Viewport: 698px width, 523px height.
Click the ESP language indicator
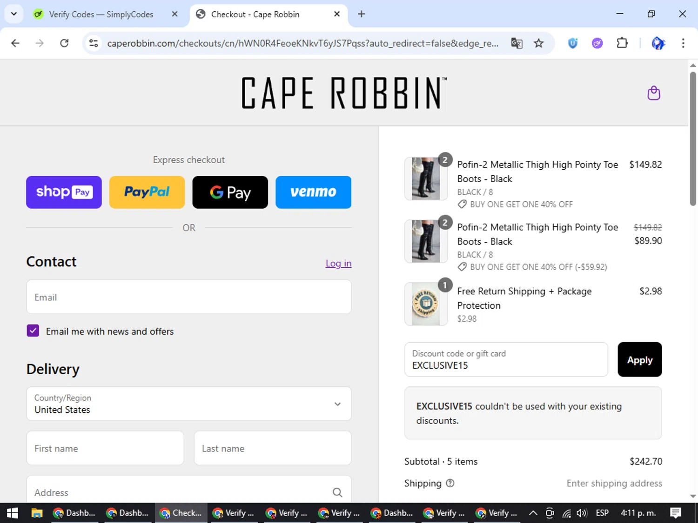(x=602, y=513)
